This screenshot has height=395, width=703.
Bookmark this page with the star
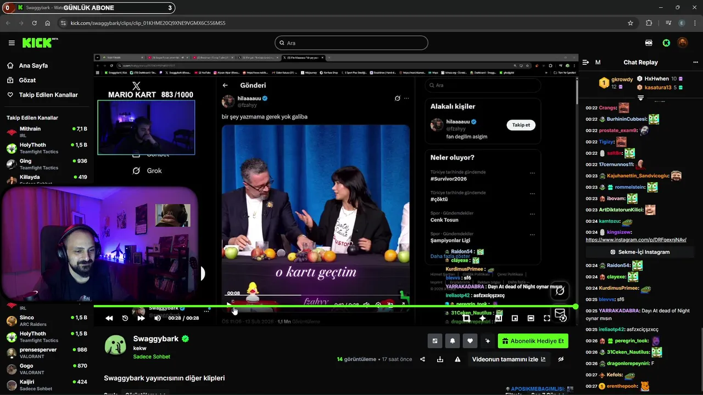pos(631,23)
